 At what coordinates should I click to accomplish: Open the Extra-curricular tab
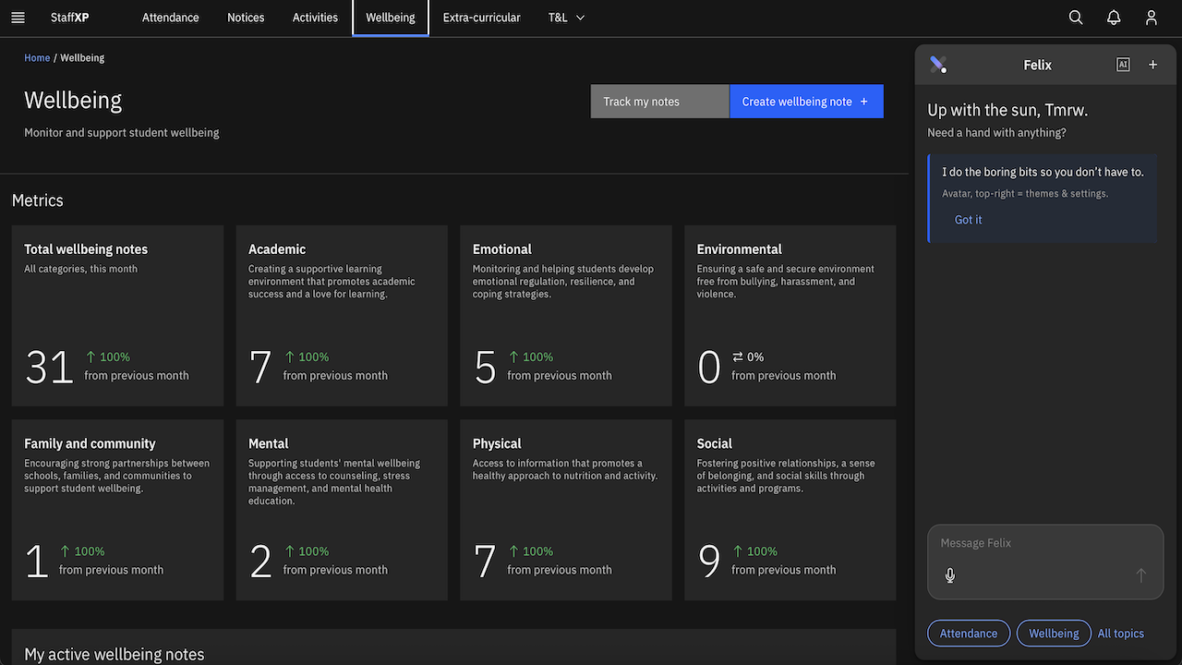(x=482, y=18)
